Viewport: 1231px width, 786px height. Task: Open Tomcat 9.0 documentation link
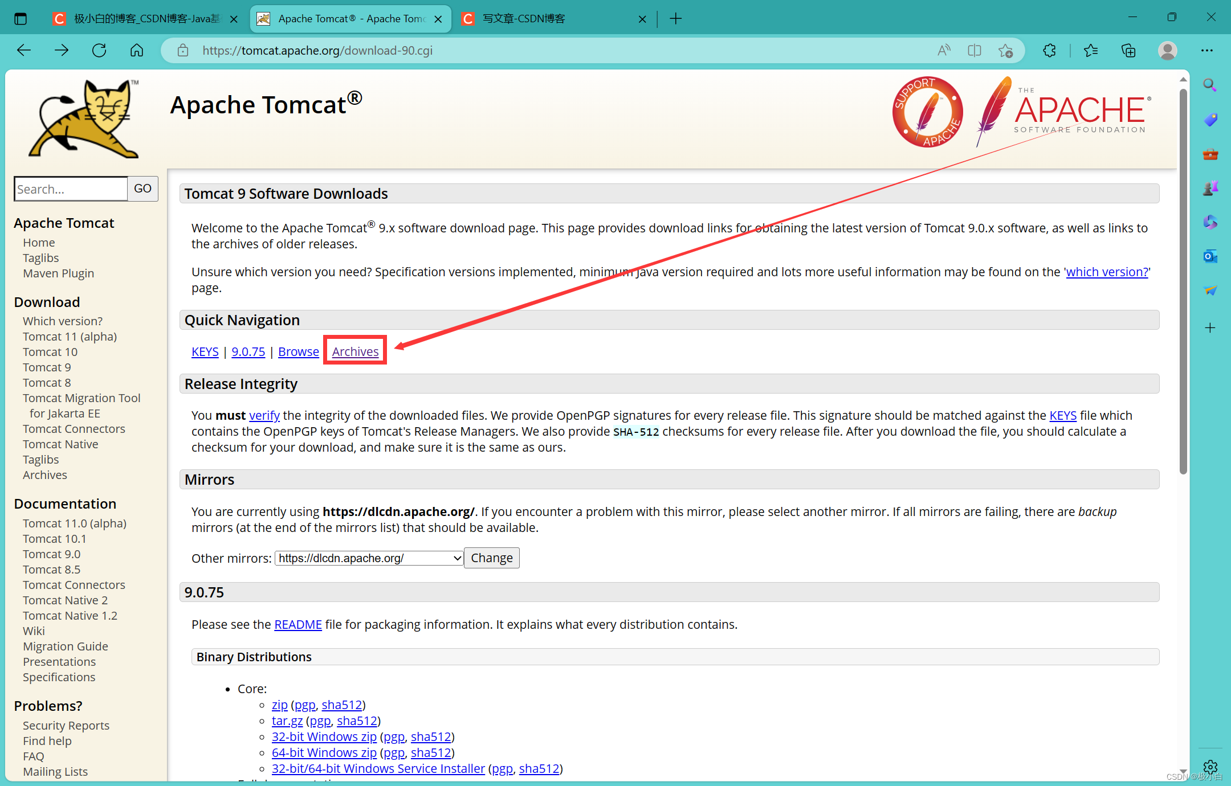coord(52,554)
